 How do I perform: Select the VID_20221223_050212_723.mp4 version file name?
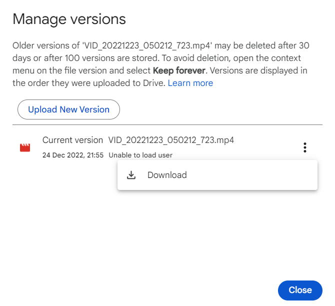click(x=171, y=140)
